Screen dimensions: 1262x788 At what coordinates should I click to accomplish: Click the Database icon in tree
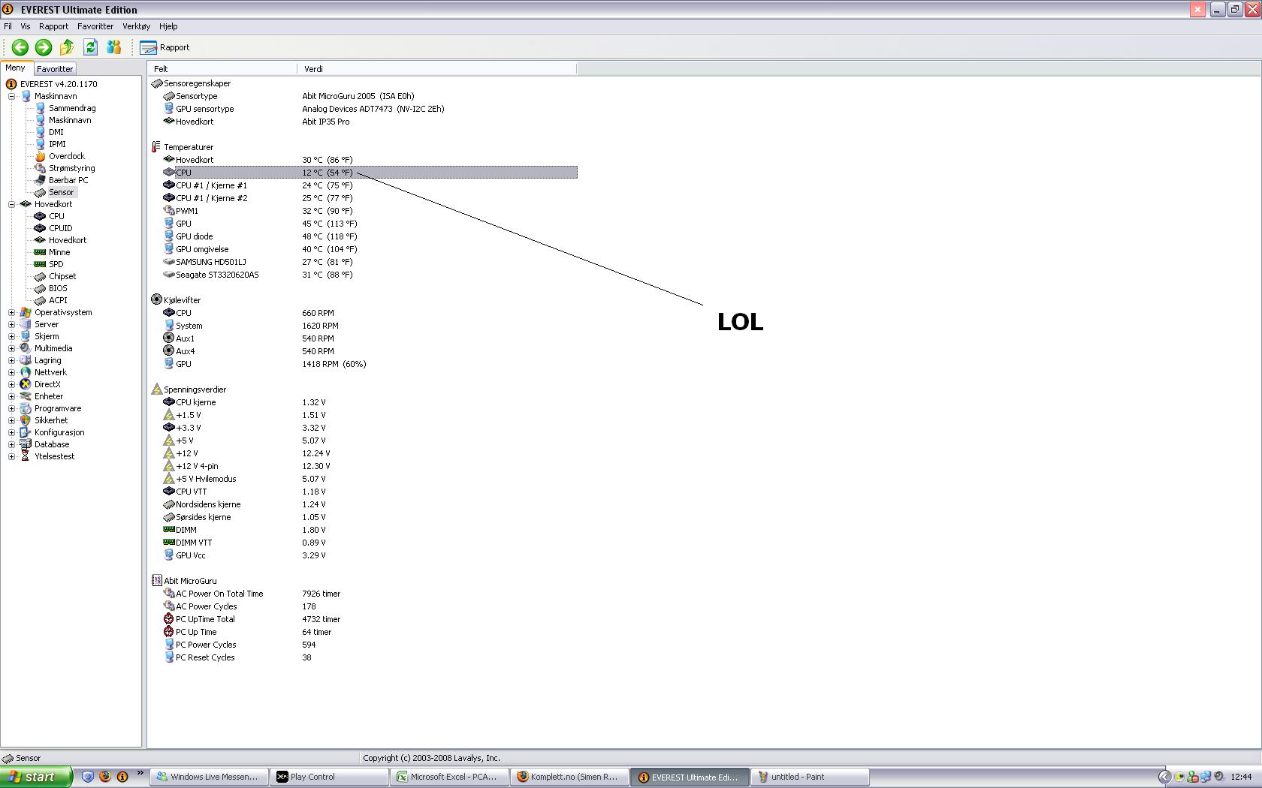pos(26,444)
